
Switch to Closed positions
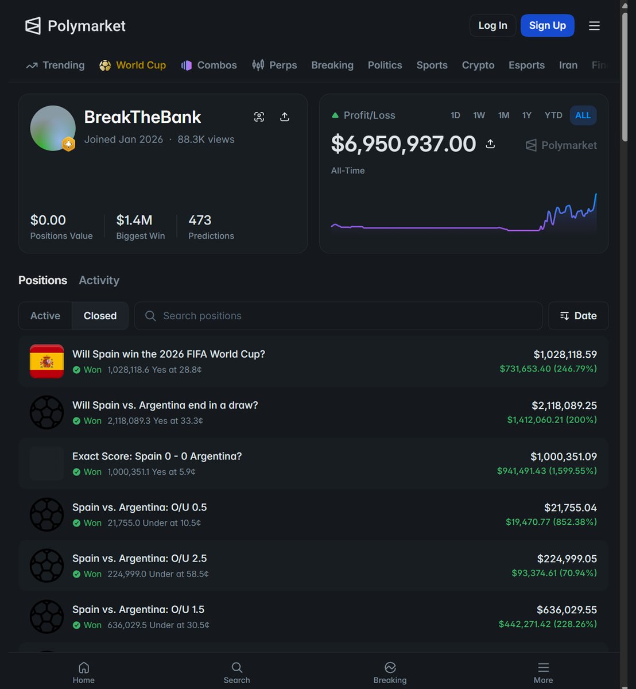pyautogui.click(x=100, y=316)
